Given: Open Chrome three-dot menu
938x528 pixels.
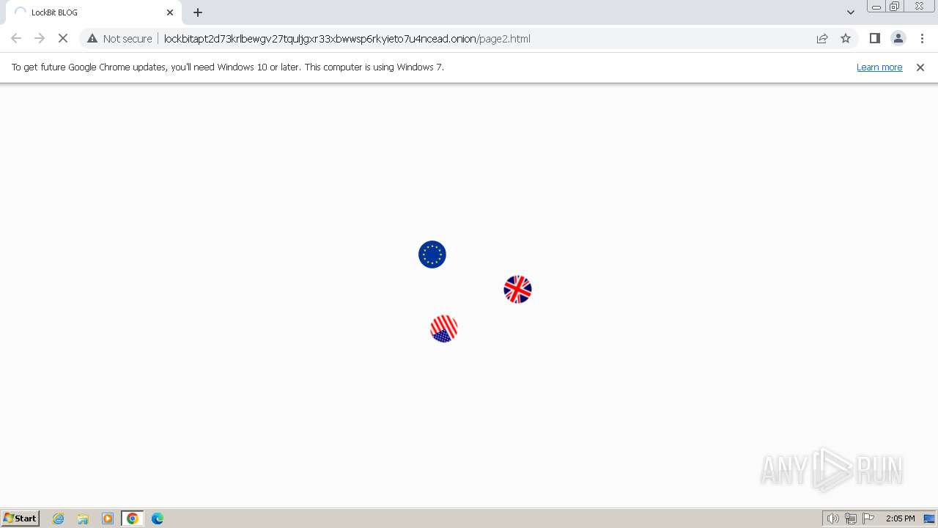Looking at the screenshot, I should tap(922, 38).
